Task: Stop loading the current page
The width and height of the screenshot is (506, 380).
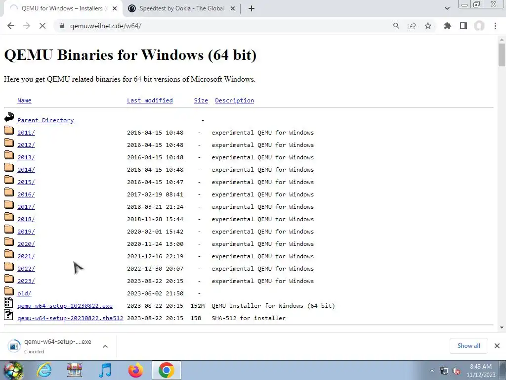Action: pyautogui.click(x=42, y=26)
